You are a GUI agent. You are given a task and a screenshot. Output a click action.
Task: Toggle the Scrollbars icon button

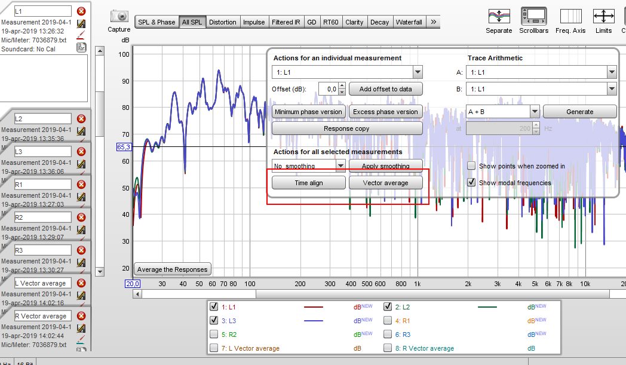tap(533, 16)
